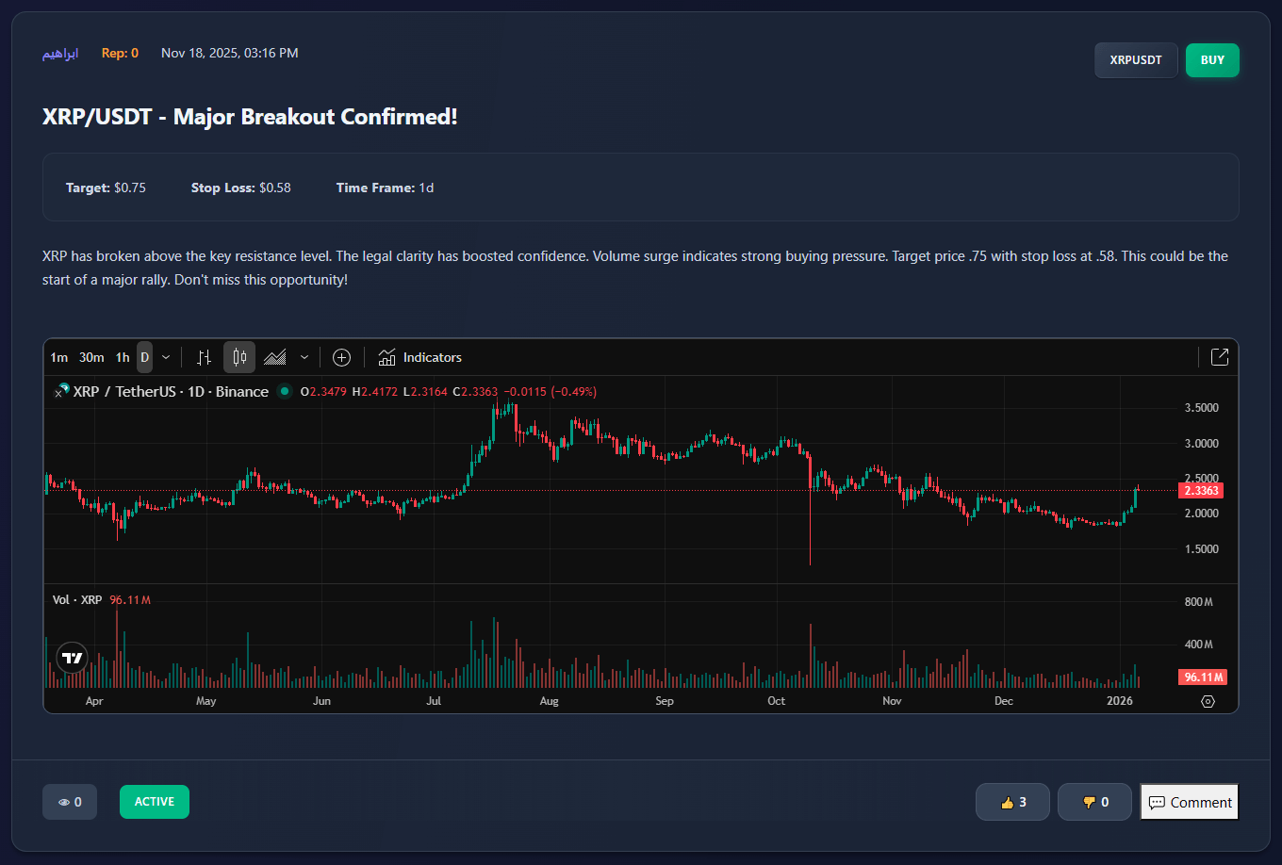The height and width of the screenshot is (865, 1282).
Task: Switch to the Area chart style icon
Action: coord(275,357)
